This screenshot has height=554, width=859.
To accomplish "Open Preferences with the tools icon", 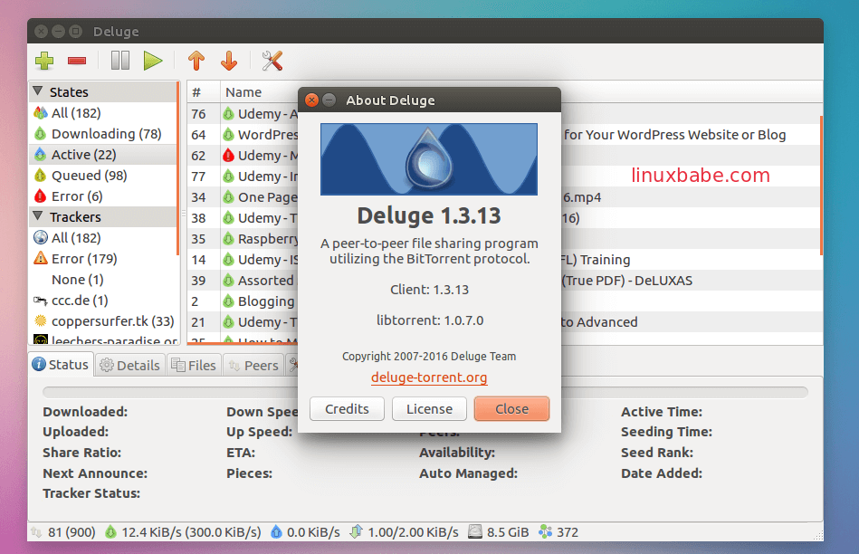I will pos(272,61).
